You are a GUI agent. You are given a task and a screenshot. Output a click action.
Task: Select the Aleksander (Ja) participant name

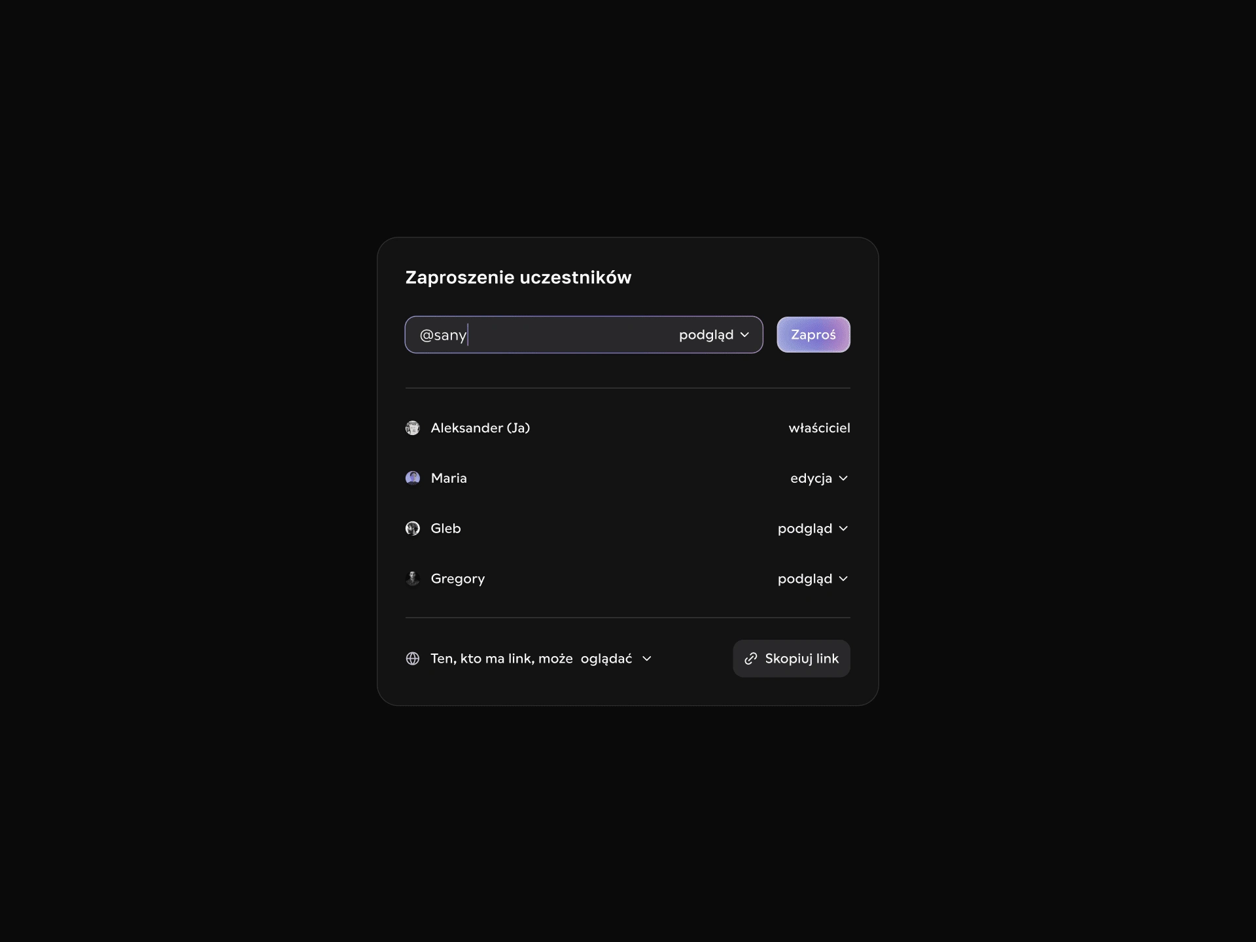pyautogui.click(x=480, y=428)
